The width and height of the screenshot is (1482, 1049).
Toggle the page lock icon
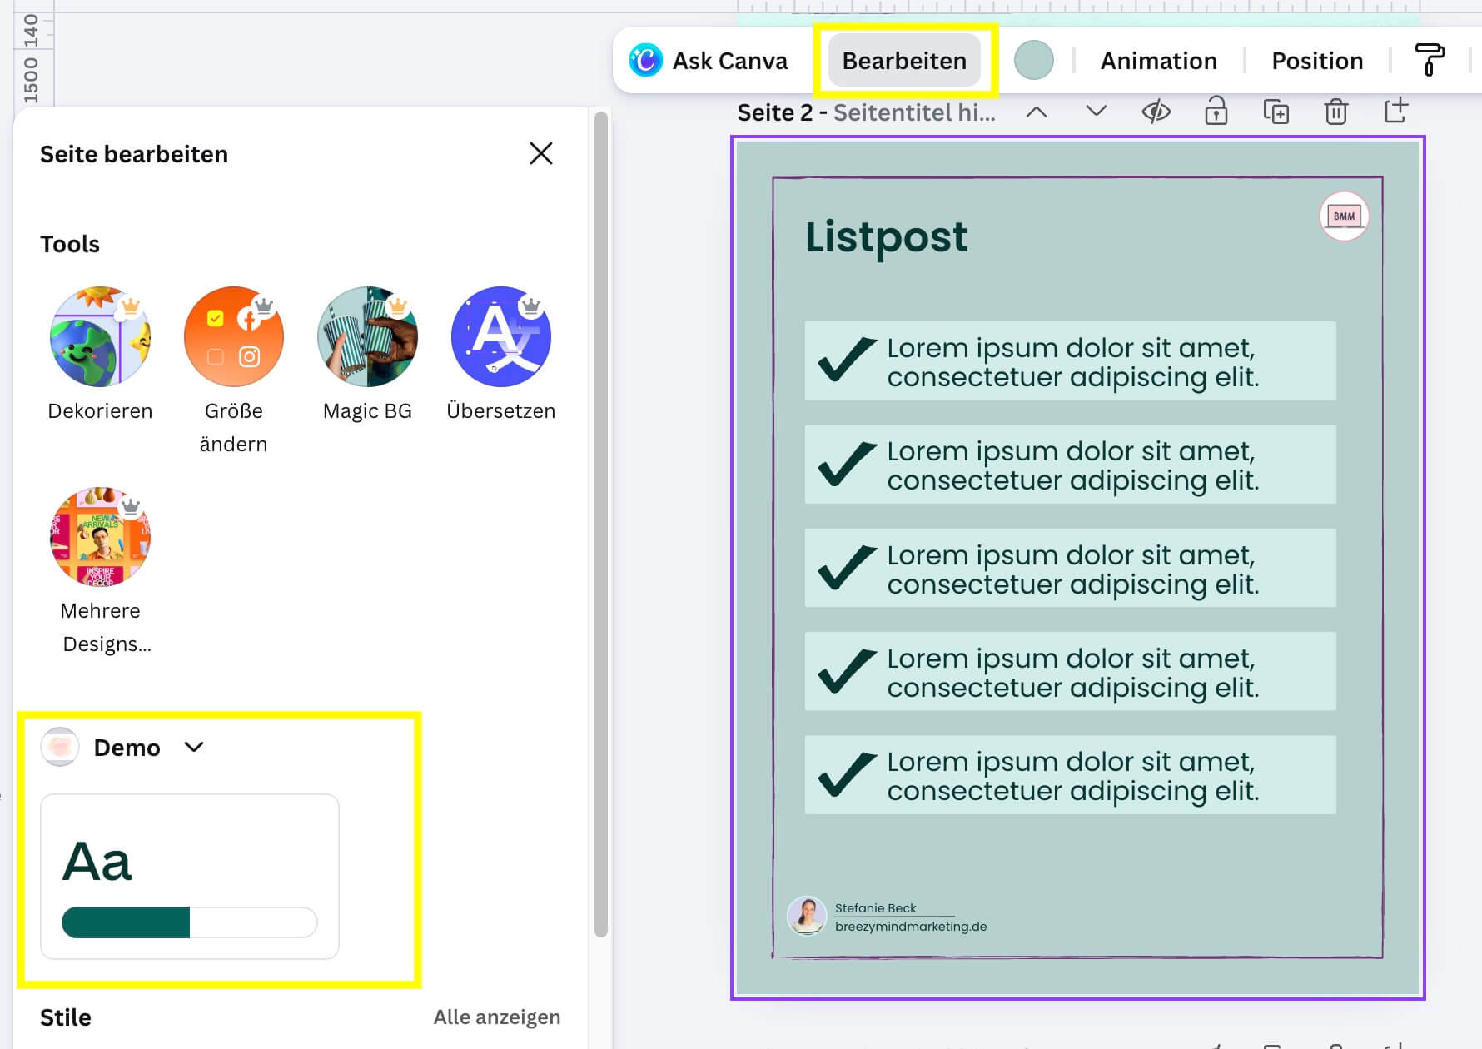point(1216,112)
